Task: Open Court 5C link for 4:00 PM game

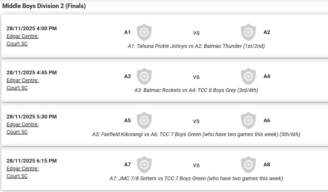Action: click(17, 44)
